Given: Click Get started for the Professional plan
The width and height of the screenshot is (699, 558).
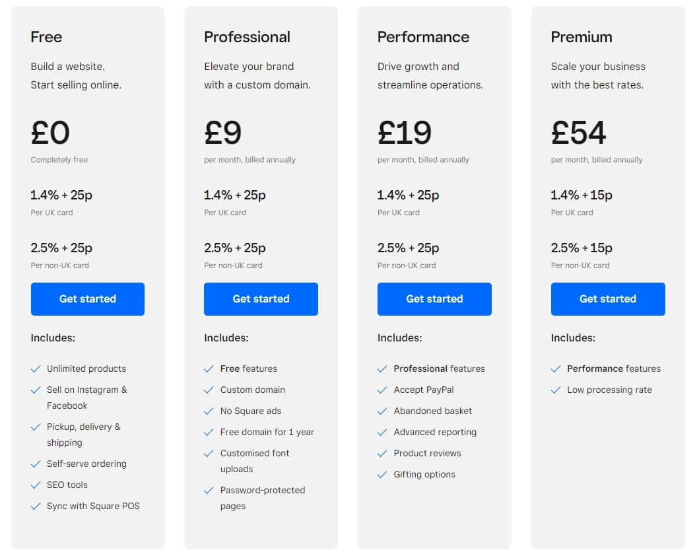Looking at the screenshot, I should tap(261, 298).
